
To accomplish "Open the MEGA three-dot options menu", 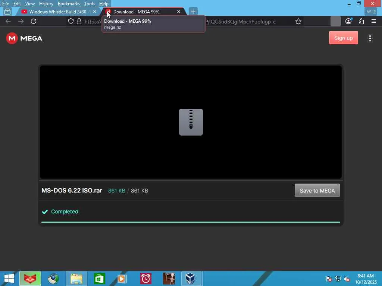I will [370, 38].
